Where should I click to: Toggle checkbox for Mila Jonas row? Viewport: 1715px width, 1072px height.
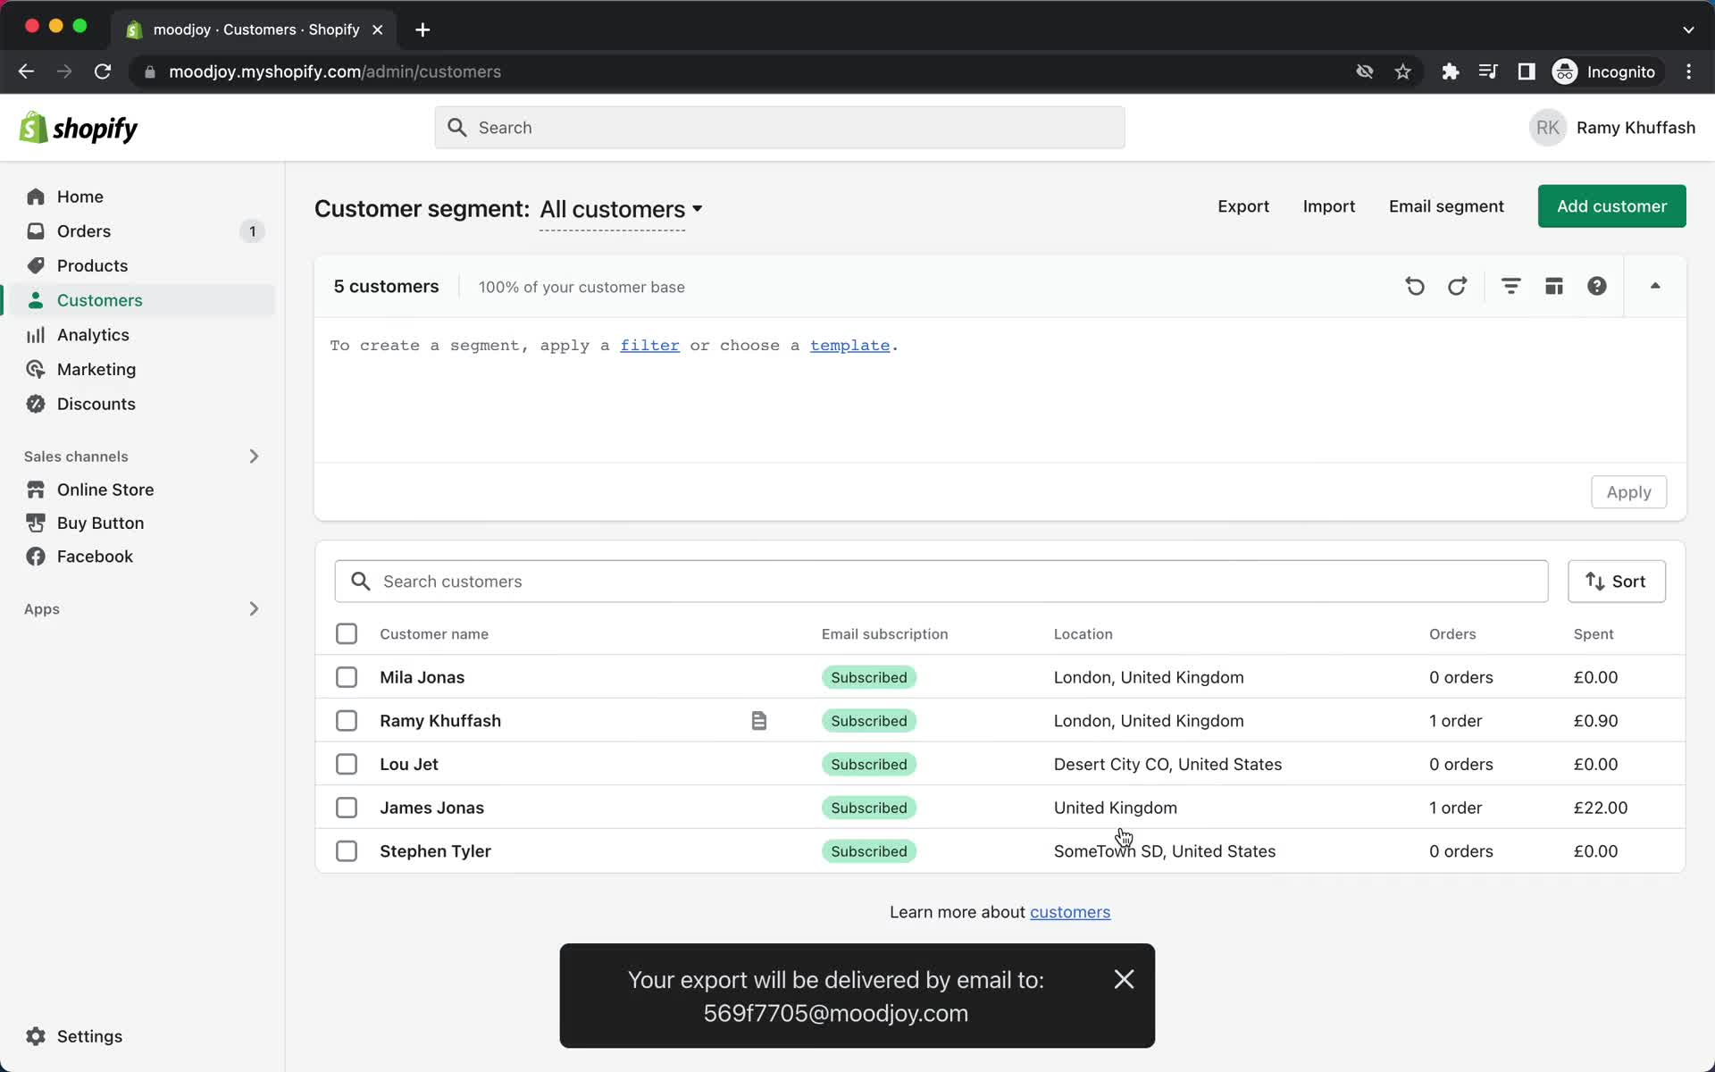click(x=346, y=677)
